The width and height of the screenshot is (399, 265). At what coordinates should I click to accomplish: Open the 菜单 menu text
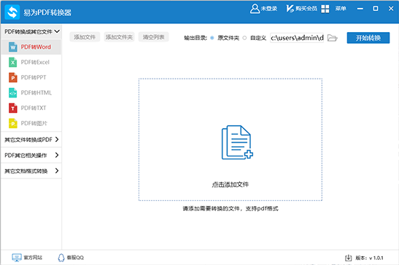[x=341, y=9]
